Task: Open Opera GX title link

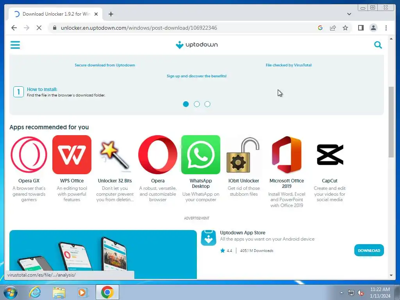Action: pyautogui.click(x=29, y=180)
